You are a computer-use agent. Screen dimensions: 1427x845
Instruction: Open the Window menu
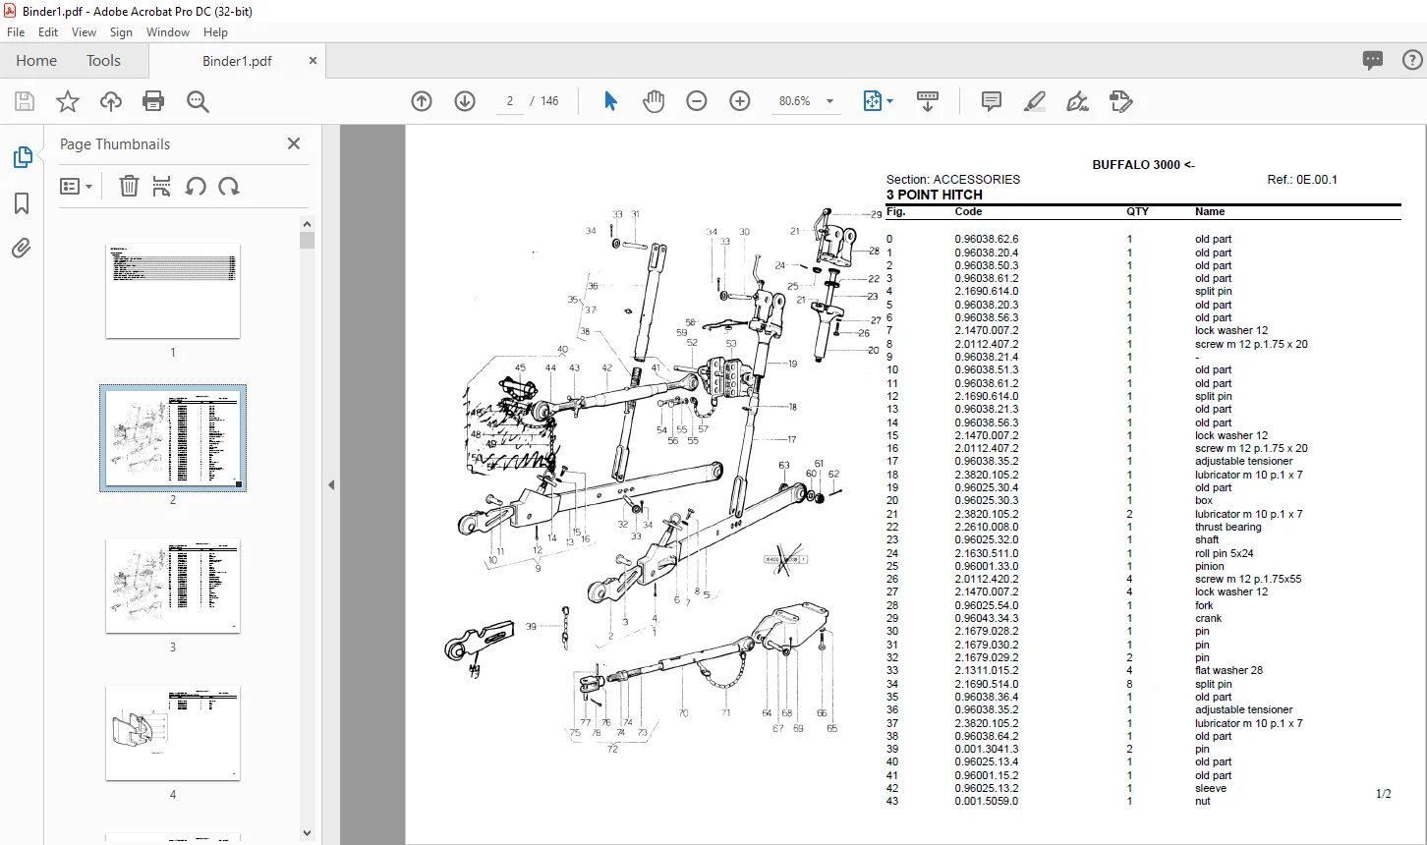click(x=168, y=32)
